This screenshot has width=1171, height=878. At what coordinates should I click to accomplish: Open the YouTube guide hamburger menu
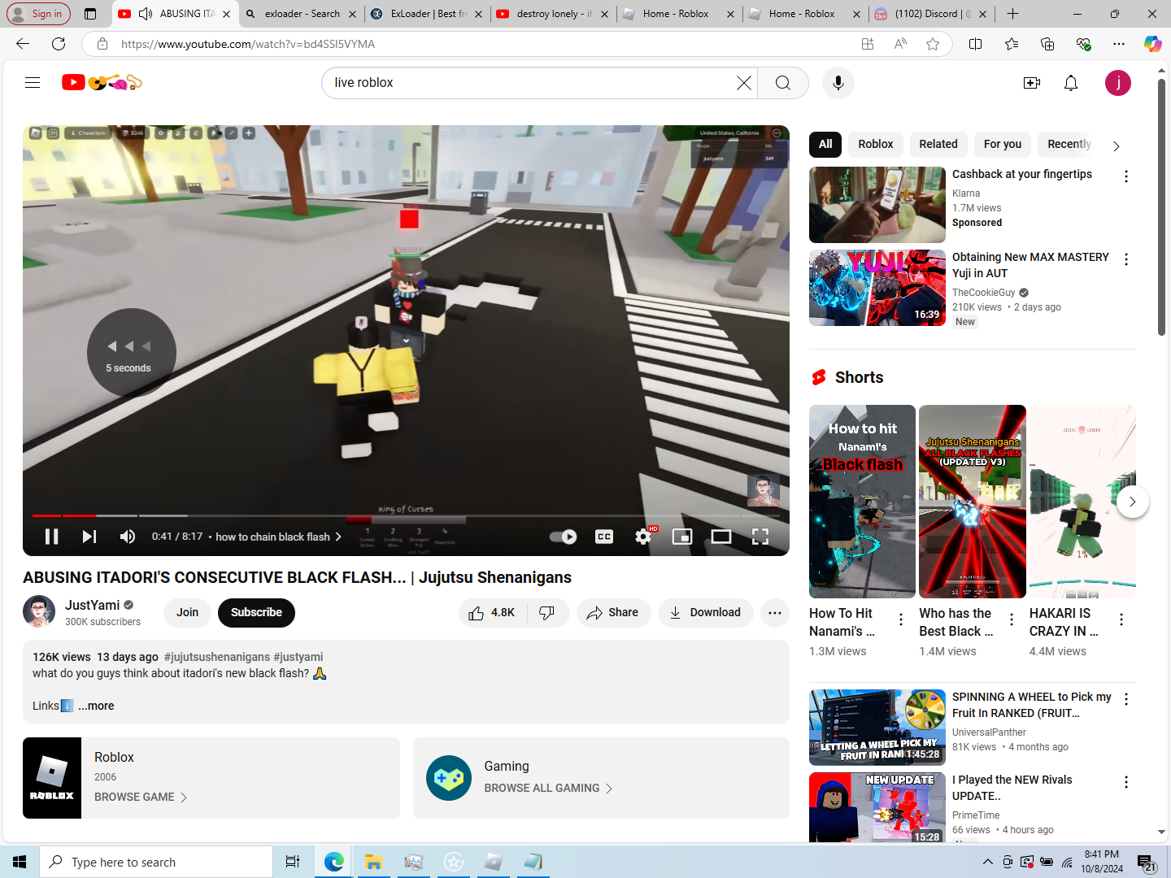click(33, 82)
